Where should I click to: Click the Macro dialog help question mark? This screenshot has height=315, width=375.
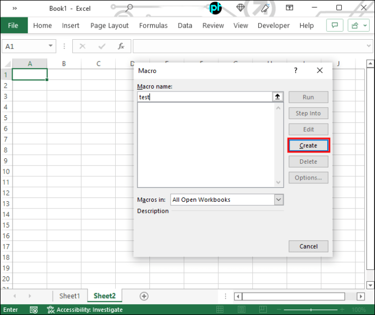click(x=296, y=70)
